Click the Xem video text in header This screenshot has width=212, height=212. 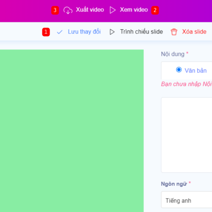[x=134, y=10]
